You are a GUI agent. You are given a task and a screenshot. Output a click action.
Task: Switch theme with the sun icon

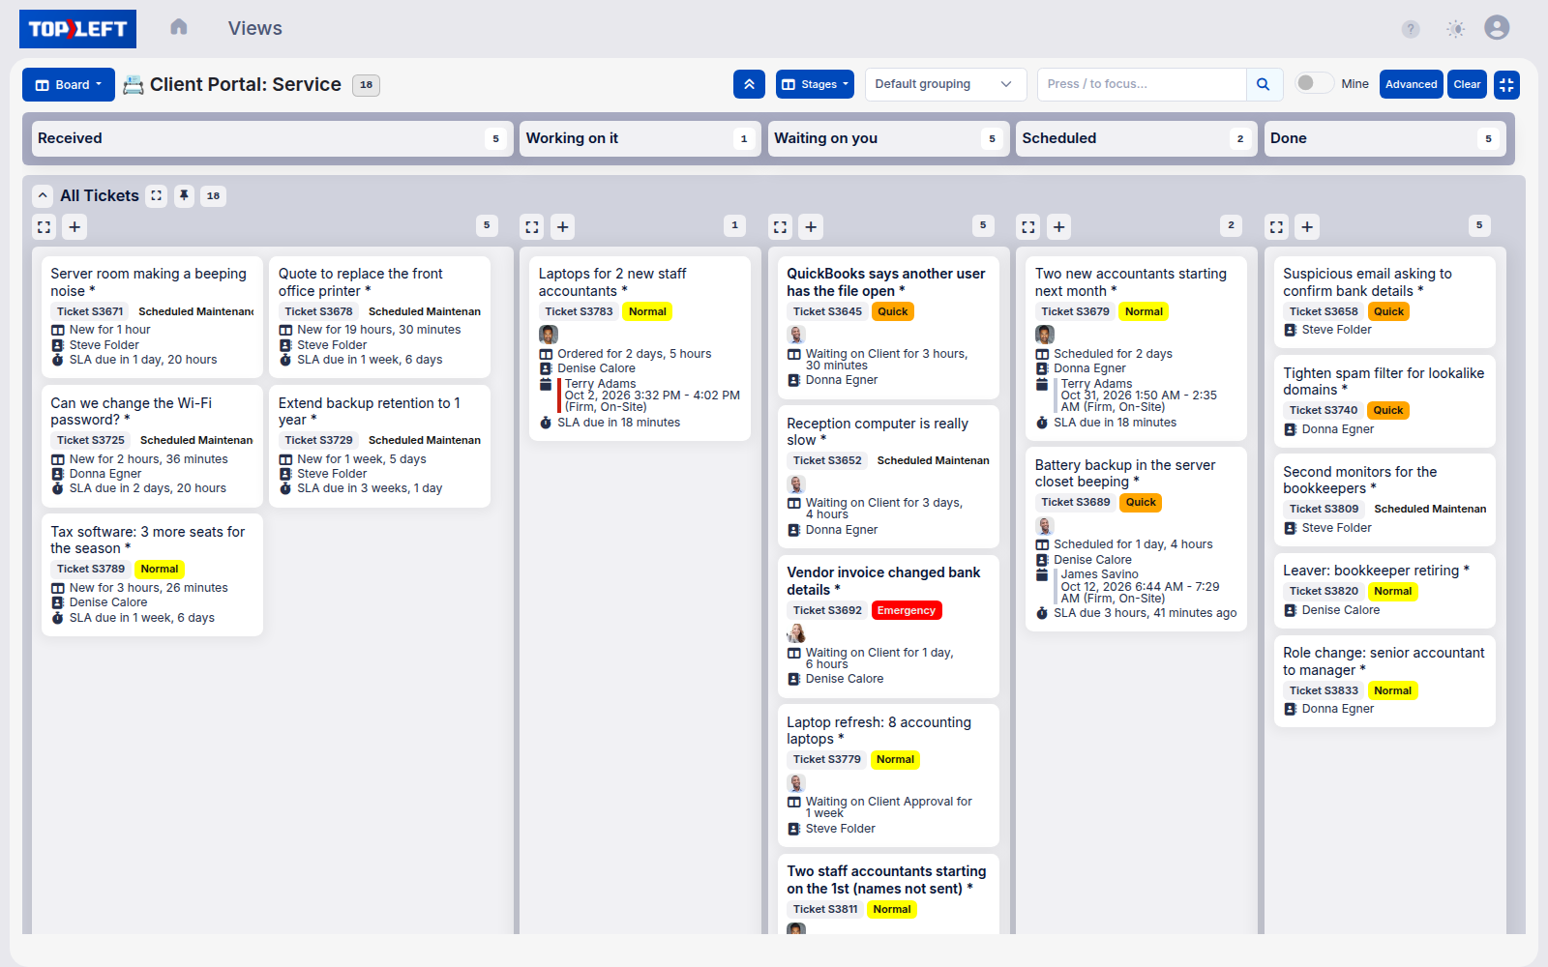(x=1455, y=29)
